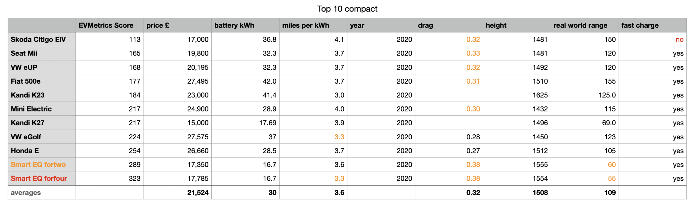Click the orange Smart EQ fortwo label
697x211 pixels.
click(38, 164)
